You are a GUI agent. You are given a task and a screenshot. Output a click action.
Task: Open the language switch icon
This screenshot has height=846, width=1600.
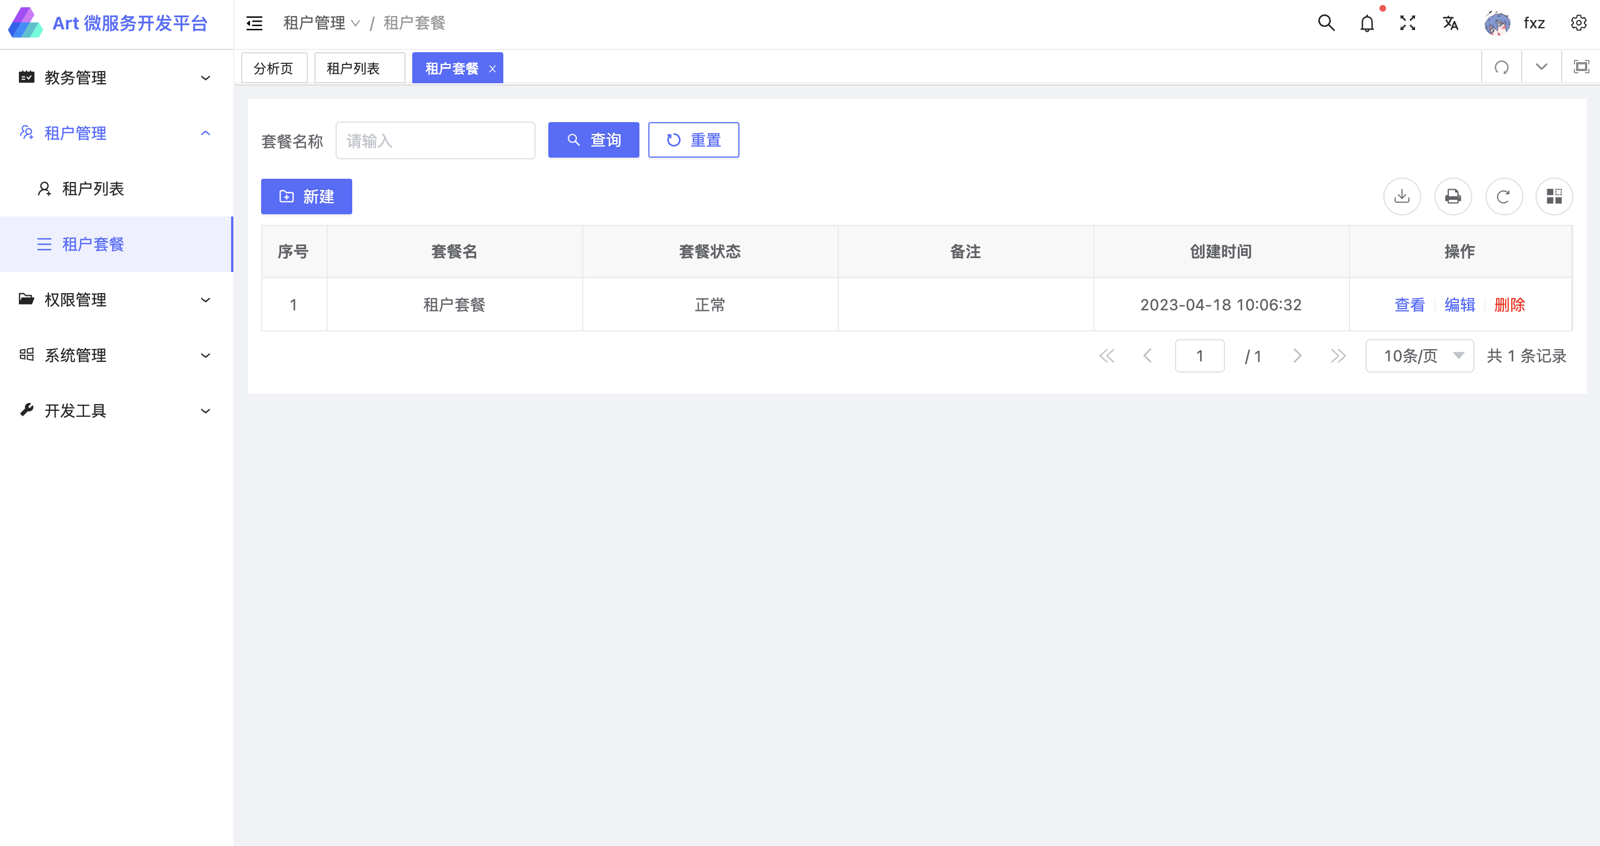(1449, 23)
